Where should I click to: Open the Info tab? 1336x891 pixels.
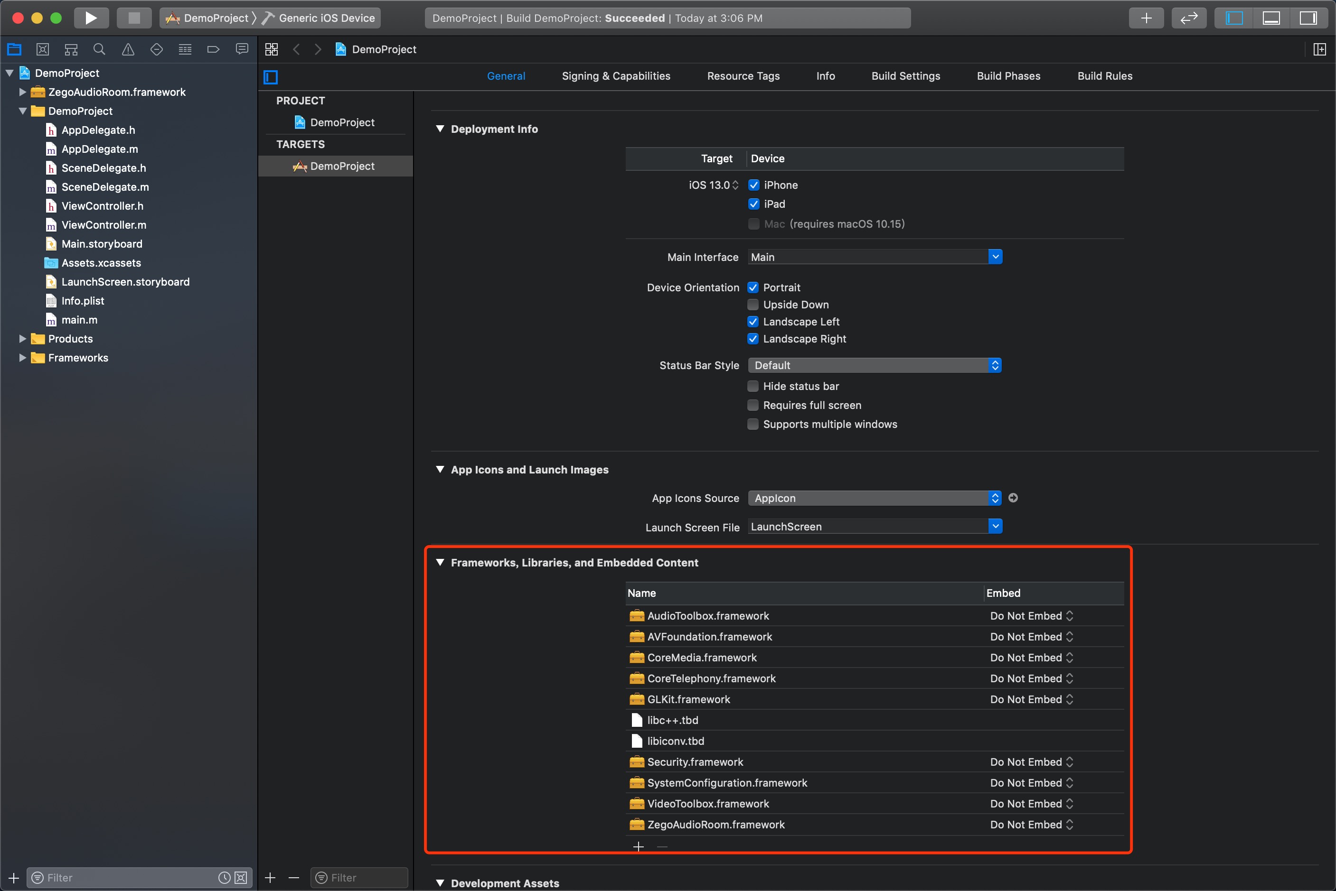(826, 76)
